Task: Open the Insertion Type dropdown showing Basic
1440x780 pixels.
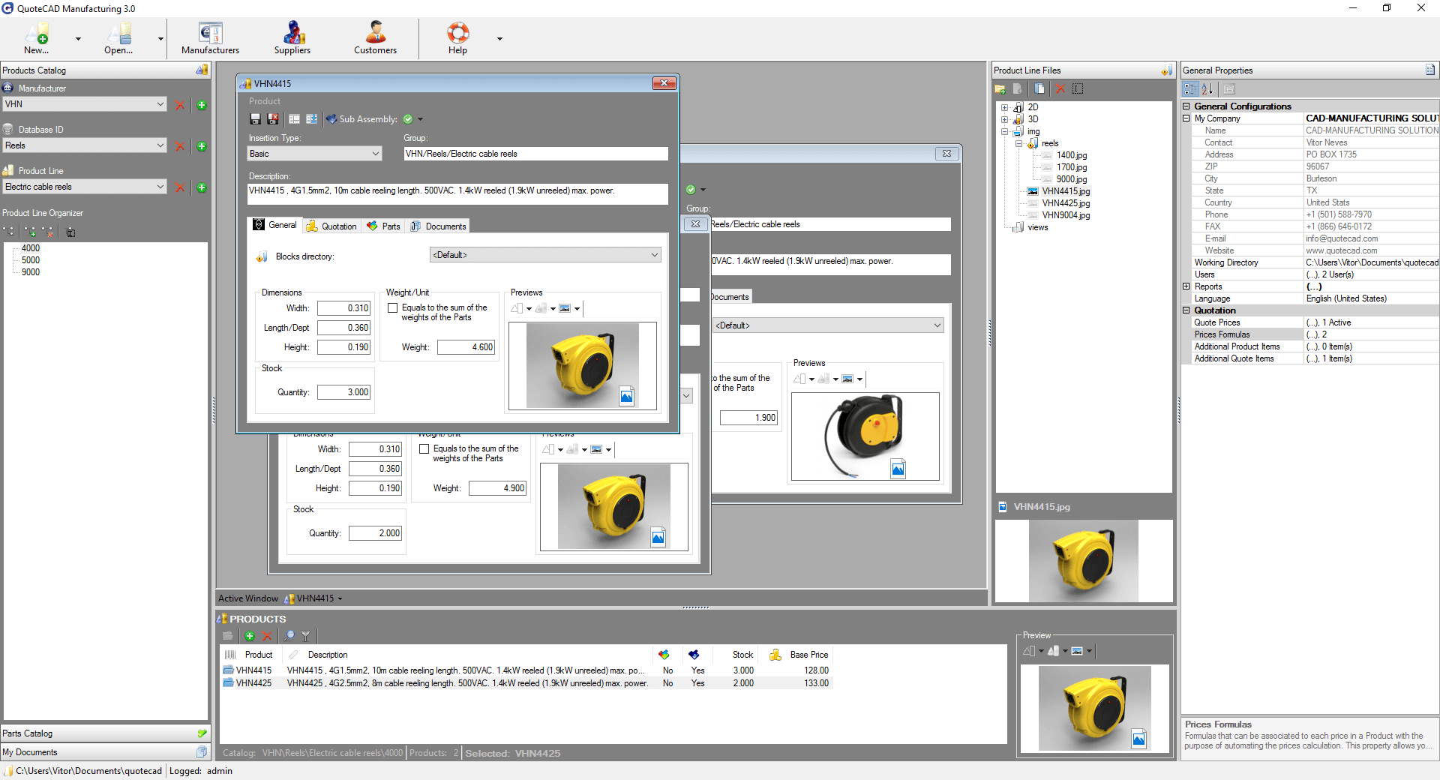Action: tap(315, 154)
